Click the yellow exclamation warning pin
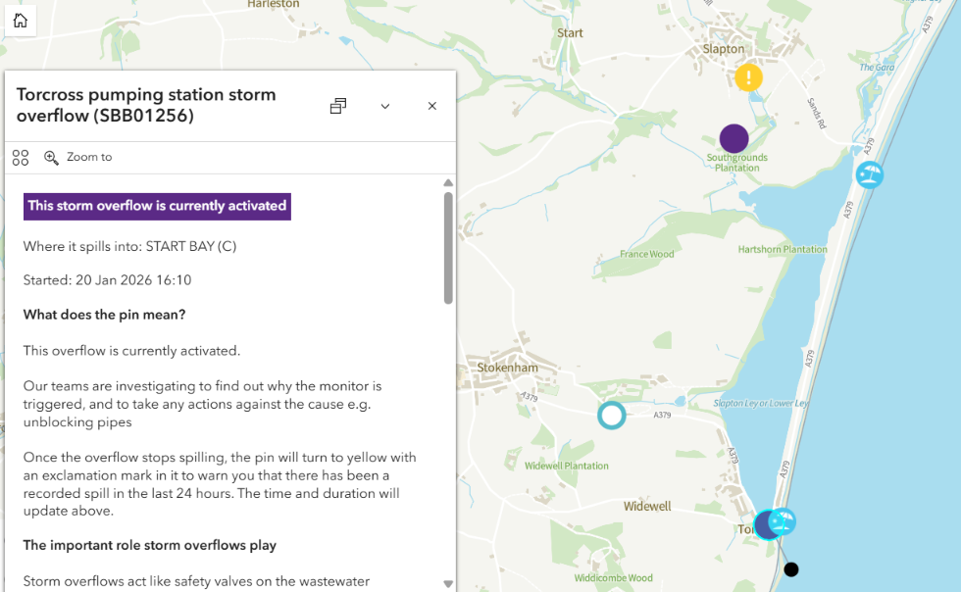The image size is (961, 592). click(748, 77)
